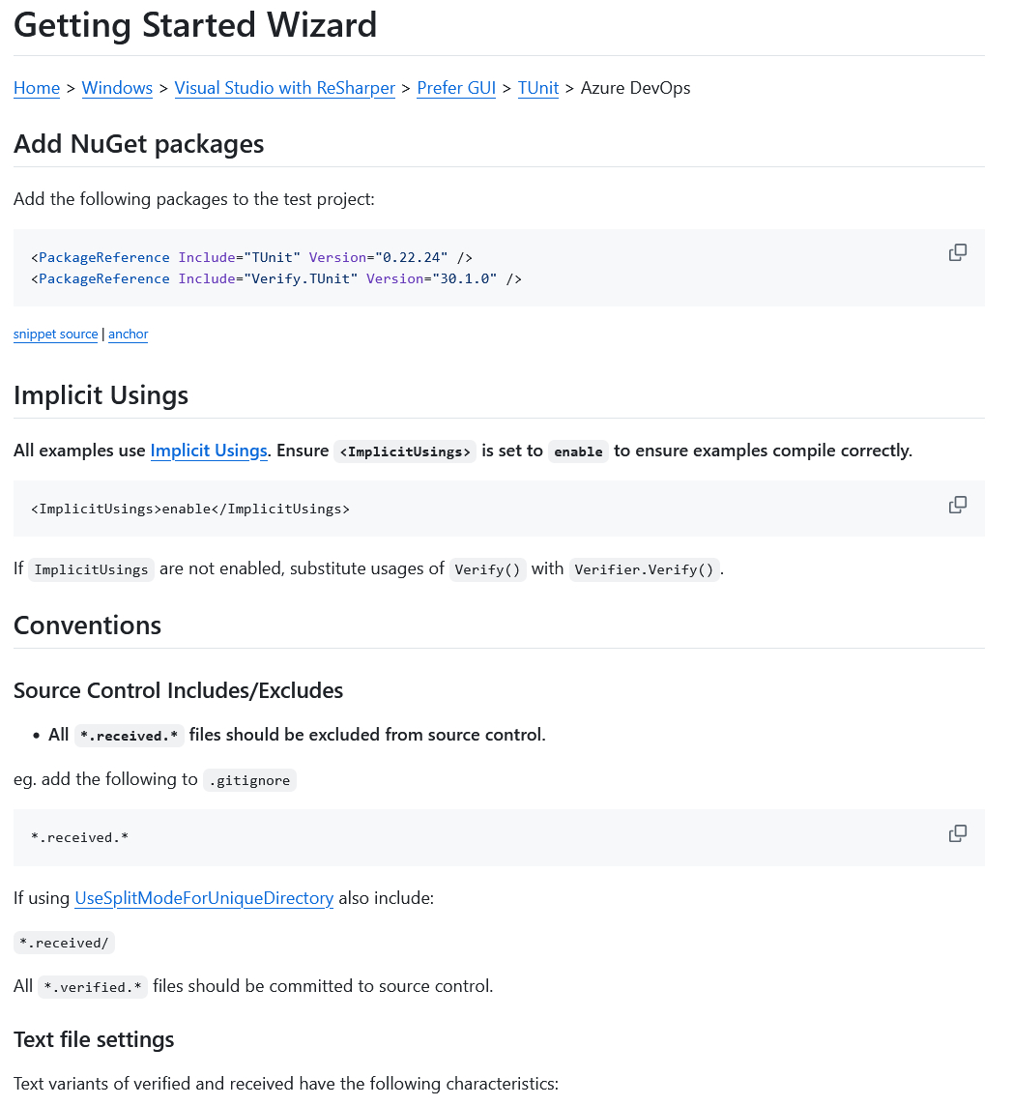Copy the *.received.* gitignore snippet

coord(957,833)
